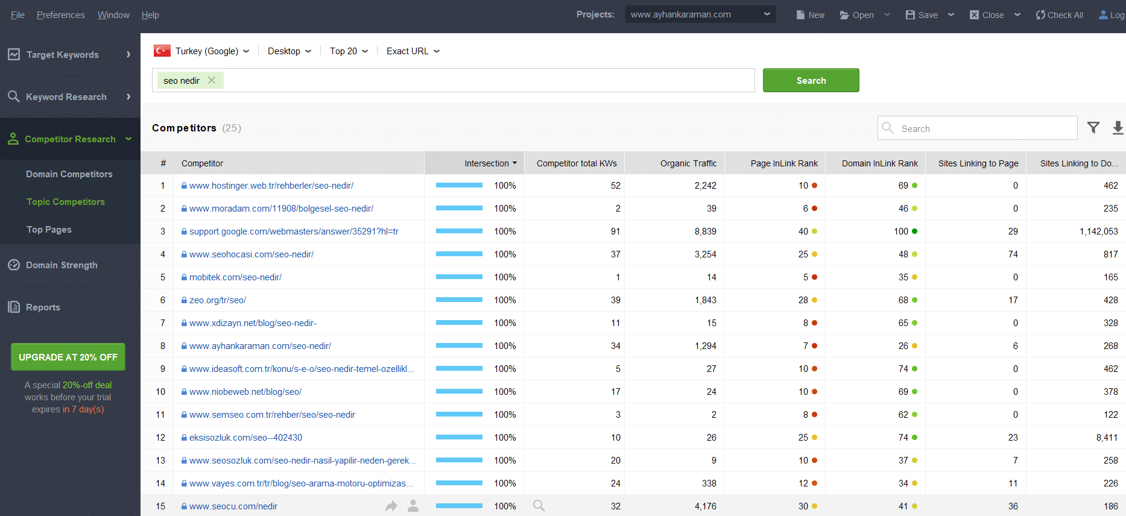The width and height of the screenshot is (1126, 516).
Task: Click the download export icon
Action: (x=1118, y=127)
